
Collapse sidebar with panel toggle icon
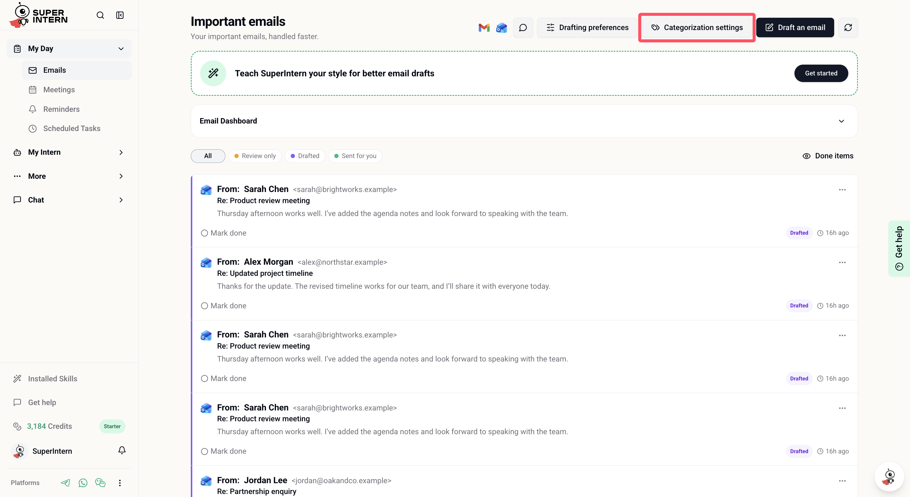tap(120, 15)
